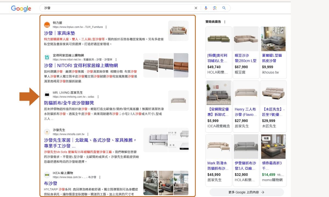
Task: Click the 宜得利家居線上購物網 site name
Action: (68, 55)
